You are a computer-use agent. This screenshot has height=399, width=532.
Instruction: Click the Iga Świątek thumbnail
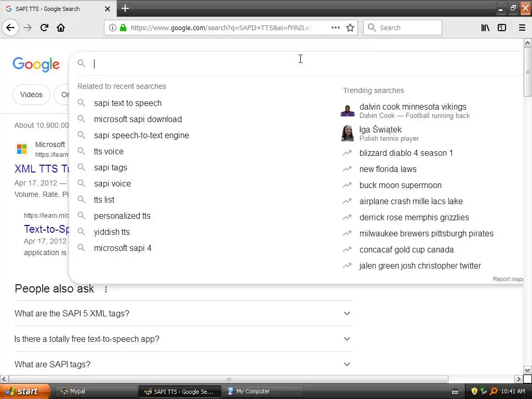click(348, 133)
